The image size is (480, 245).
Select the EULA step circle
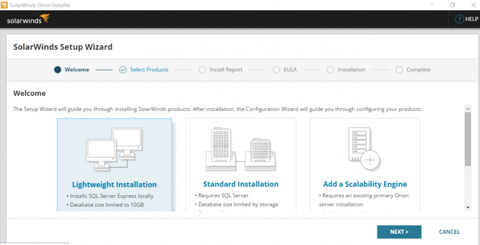click(x=276, y=70)
